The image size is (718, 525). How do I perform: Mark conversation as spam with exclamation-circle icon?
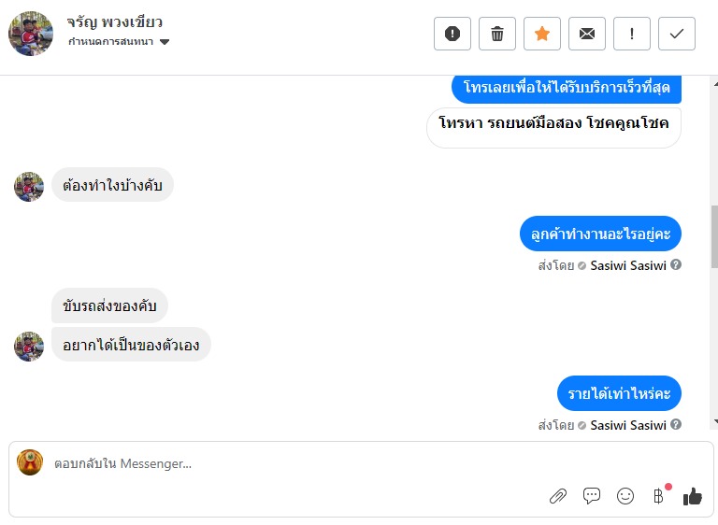452,34
